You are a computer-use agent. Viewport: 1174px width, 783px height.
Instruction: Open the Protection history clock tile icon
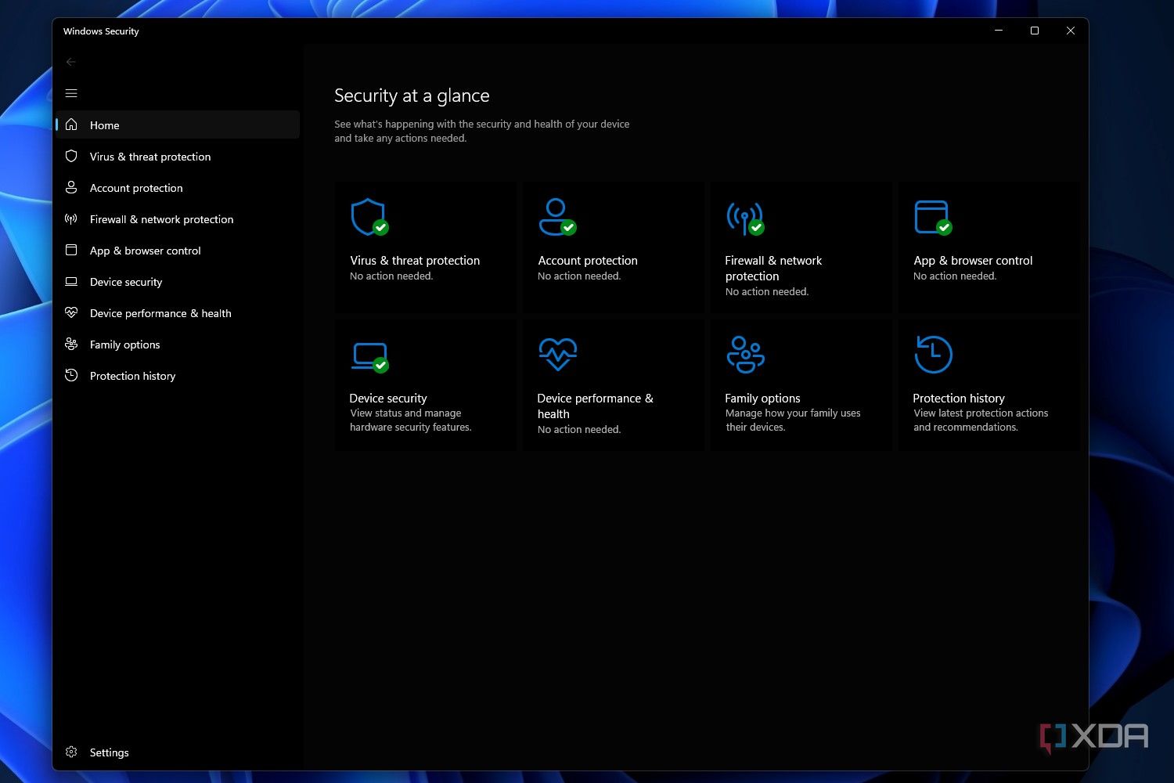[x=933, y=355]
